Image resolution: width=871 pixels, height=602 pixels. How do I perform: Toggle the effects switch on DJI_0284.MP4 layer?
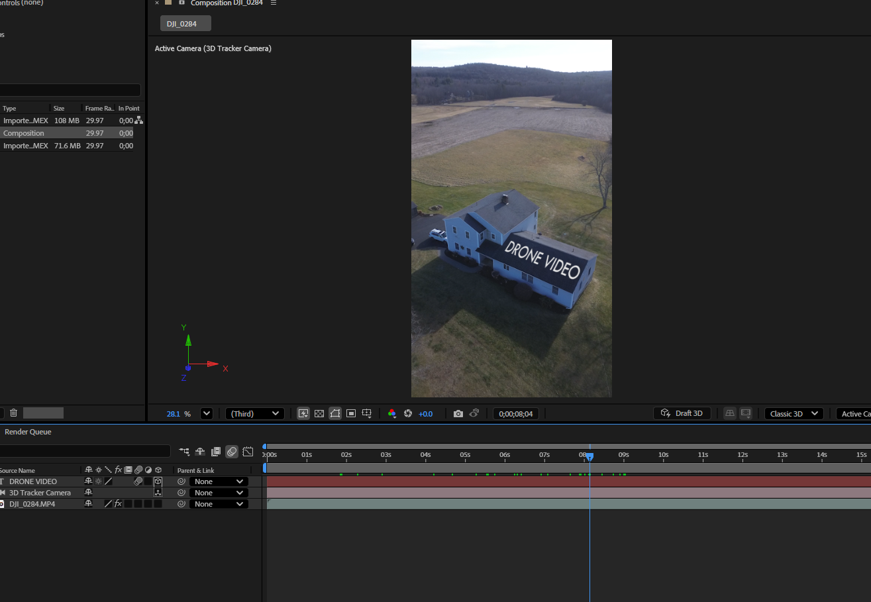coord(118,504)
